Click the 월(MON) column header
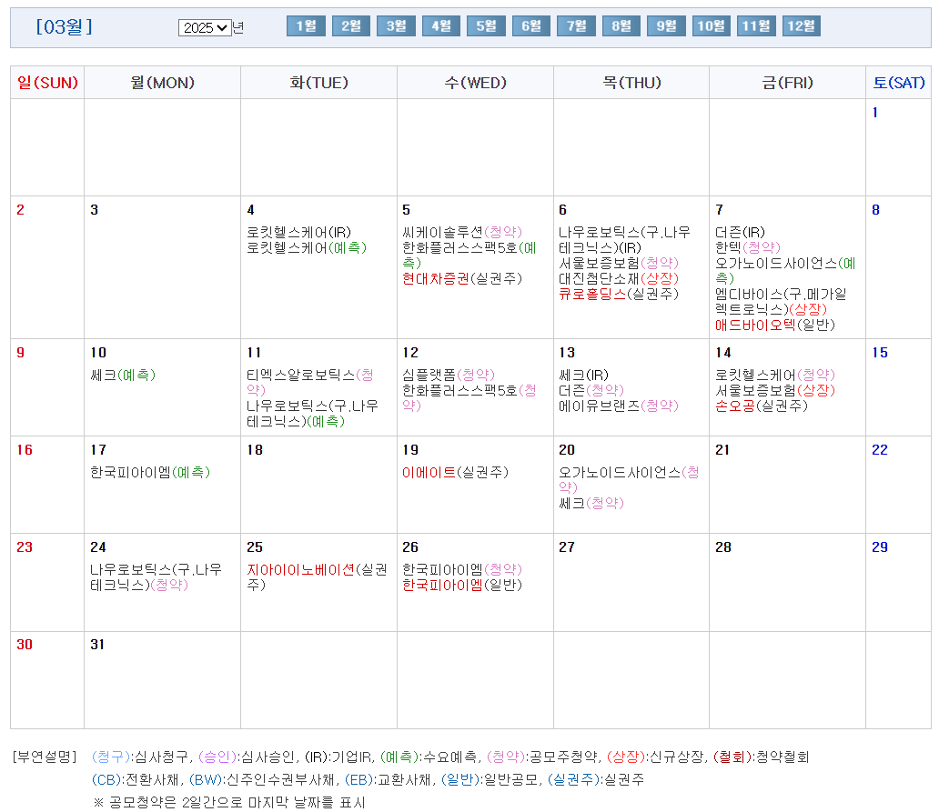Image resolution: width=939 pixels, height=812 pixels. [x=162, y=83]
